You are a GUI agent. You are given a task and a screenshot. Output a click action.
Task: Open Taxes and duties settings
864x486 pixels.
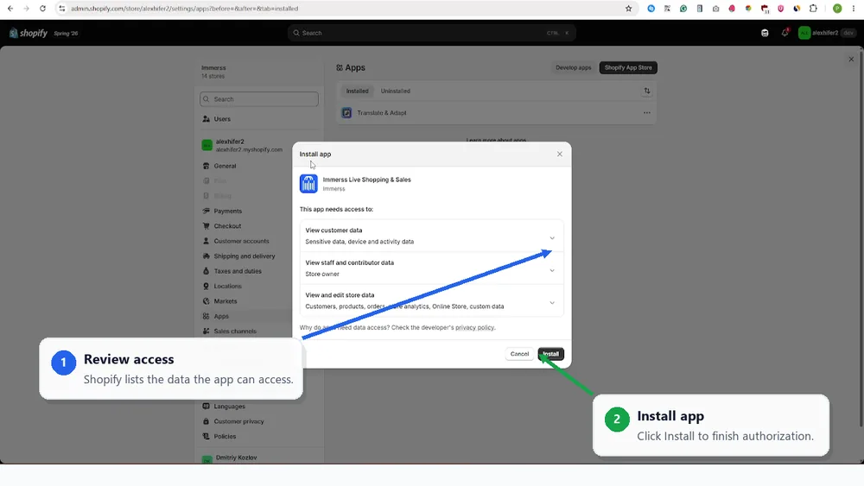coord(238,271)
